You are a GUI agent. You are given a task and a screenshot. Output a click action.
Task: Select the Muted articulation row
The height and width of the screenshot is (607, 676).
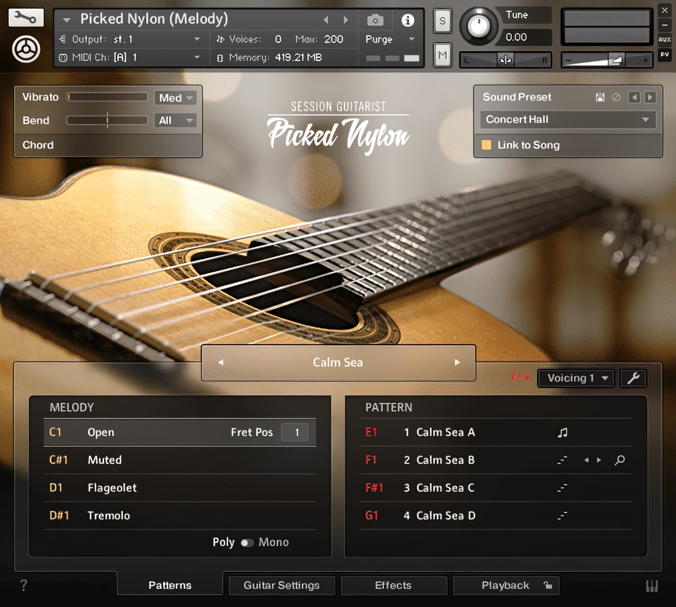coord(180,460)
